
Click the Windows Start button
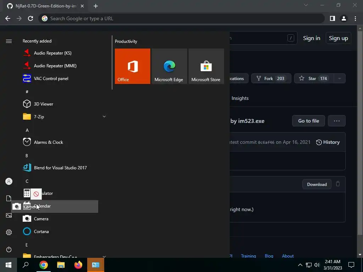point(9,265)
